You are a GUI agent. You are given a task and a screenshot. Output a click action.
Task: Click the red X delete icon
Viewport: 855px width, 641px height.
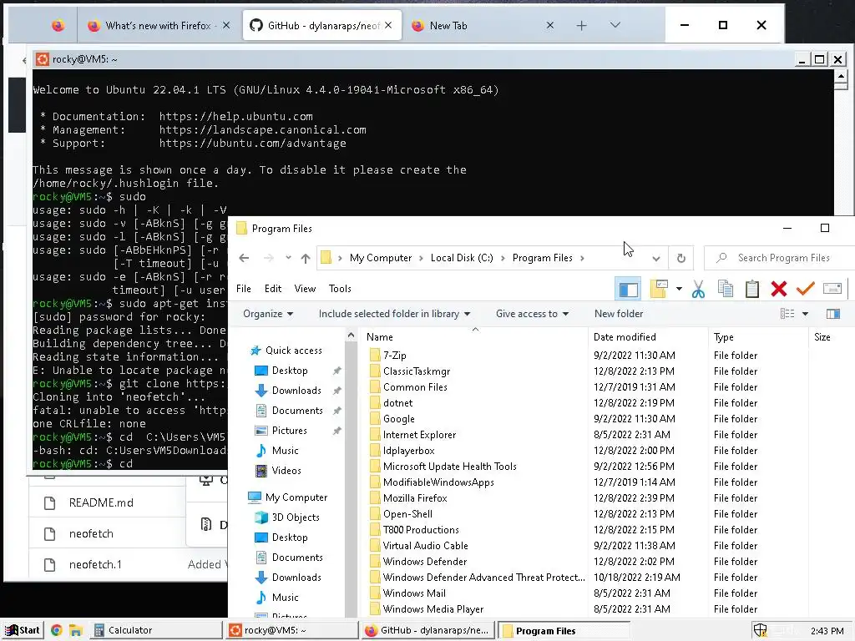779,289
